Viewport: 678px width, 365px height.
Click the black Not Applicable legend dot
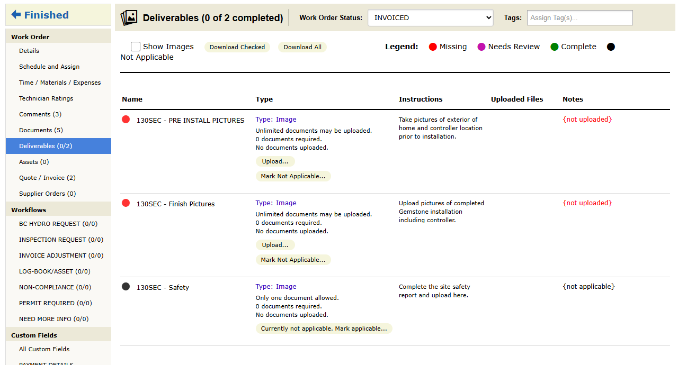click(x=611, y=47)
